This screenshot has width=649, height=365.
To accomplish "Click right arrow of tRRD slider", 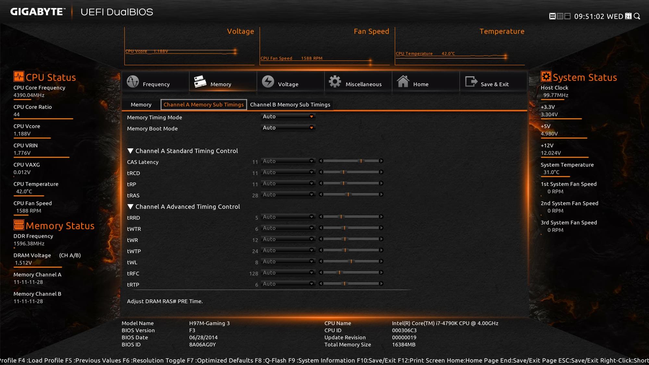I will [x=381, y=217].
